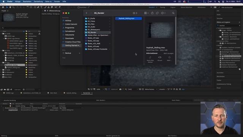The image size is (243, 137).
Task: Eject the Backup volume
Action: 79,53
